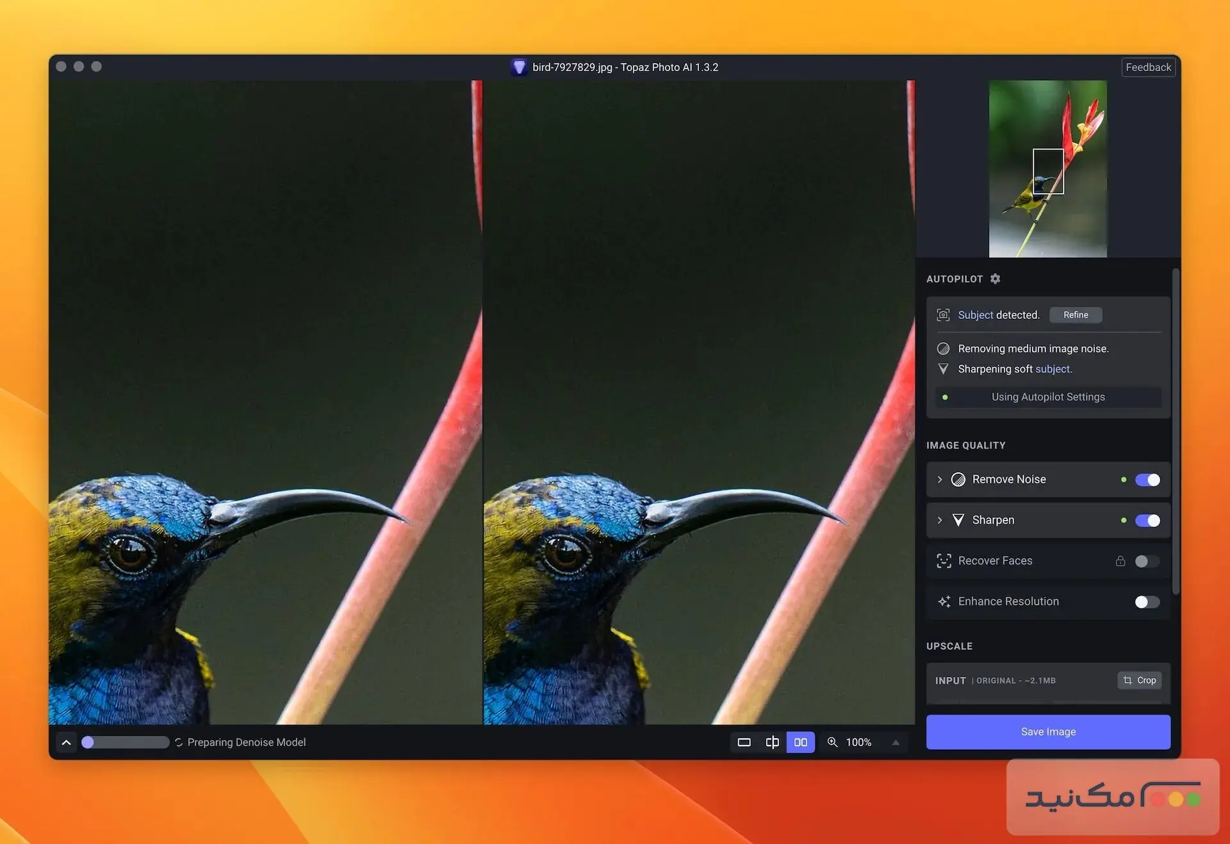The height and width of the screenshot is (844, 1230).
Task: Click the noise removal icon beside Removing medium image noise
Action: point(943,348)
